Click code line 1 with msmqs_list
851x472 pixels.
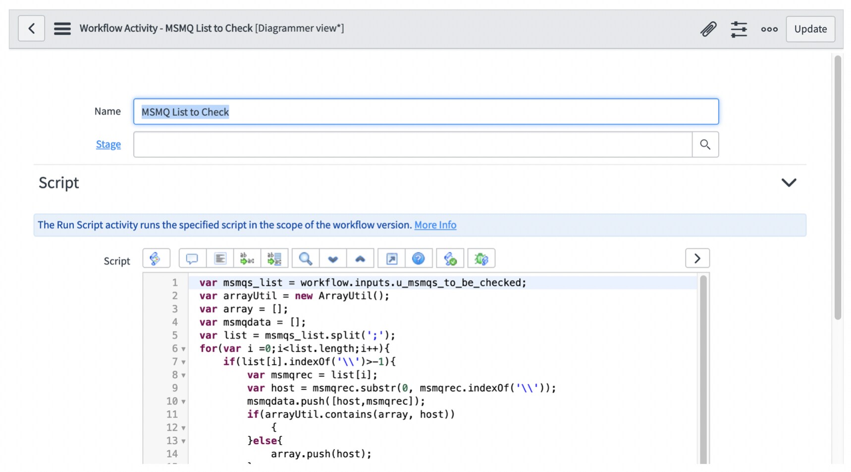[x=363, y=283]
